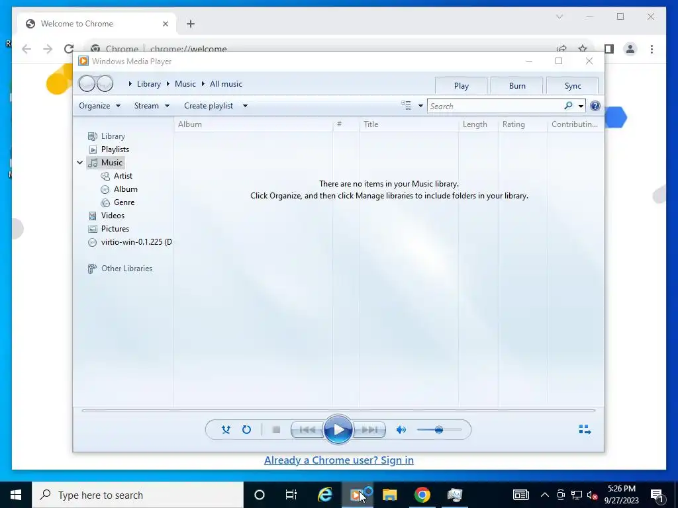Switch to the Play tab
The height and width of the screenshot is (508, 678).
(x=461, y=85)
